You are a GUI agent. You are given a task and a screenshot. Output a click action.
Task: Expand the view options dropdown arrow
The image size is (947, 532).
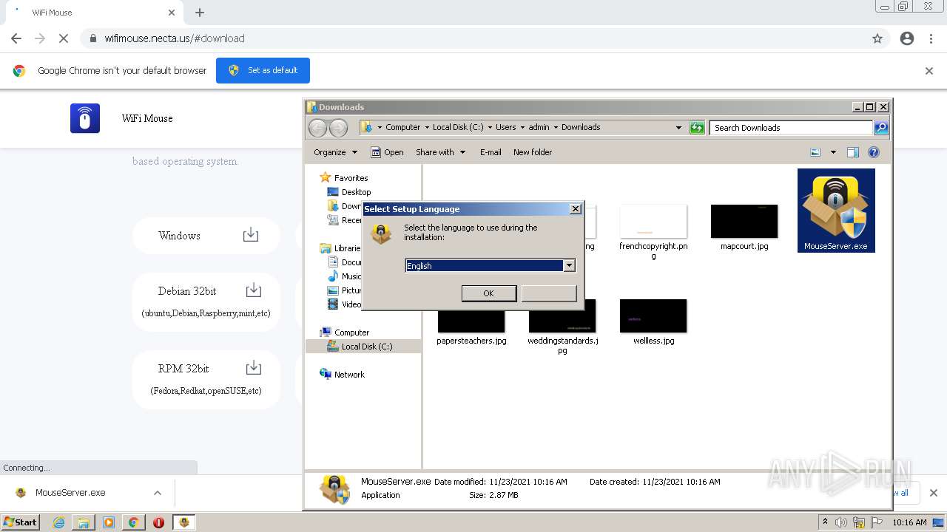tap(833, 152)
